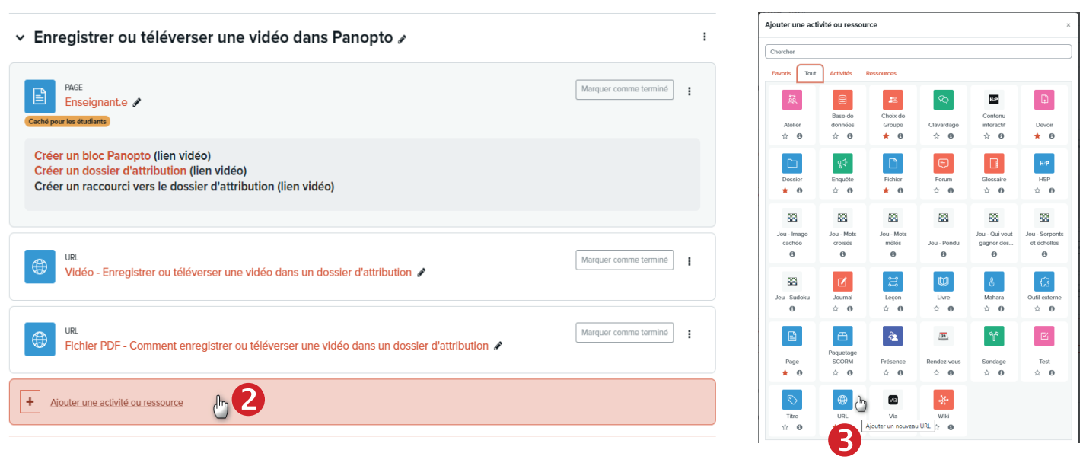Select the Clavardage chat icon

(x=944, y=100)
